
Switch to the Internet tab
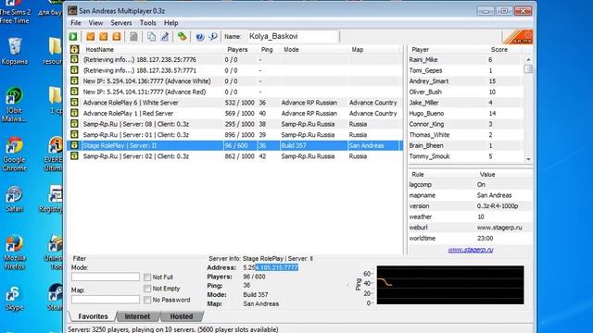pyautogui.click(x=137, y=316)
